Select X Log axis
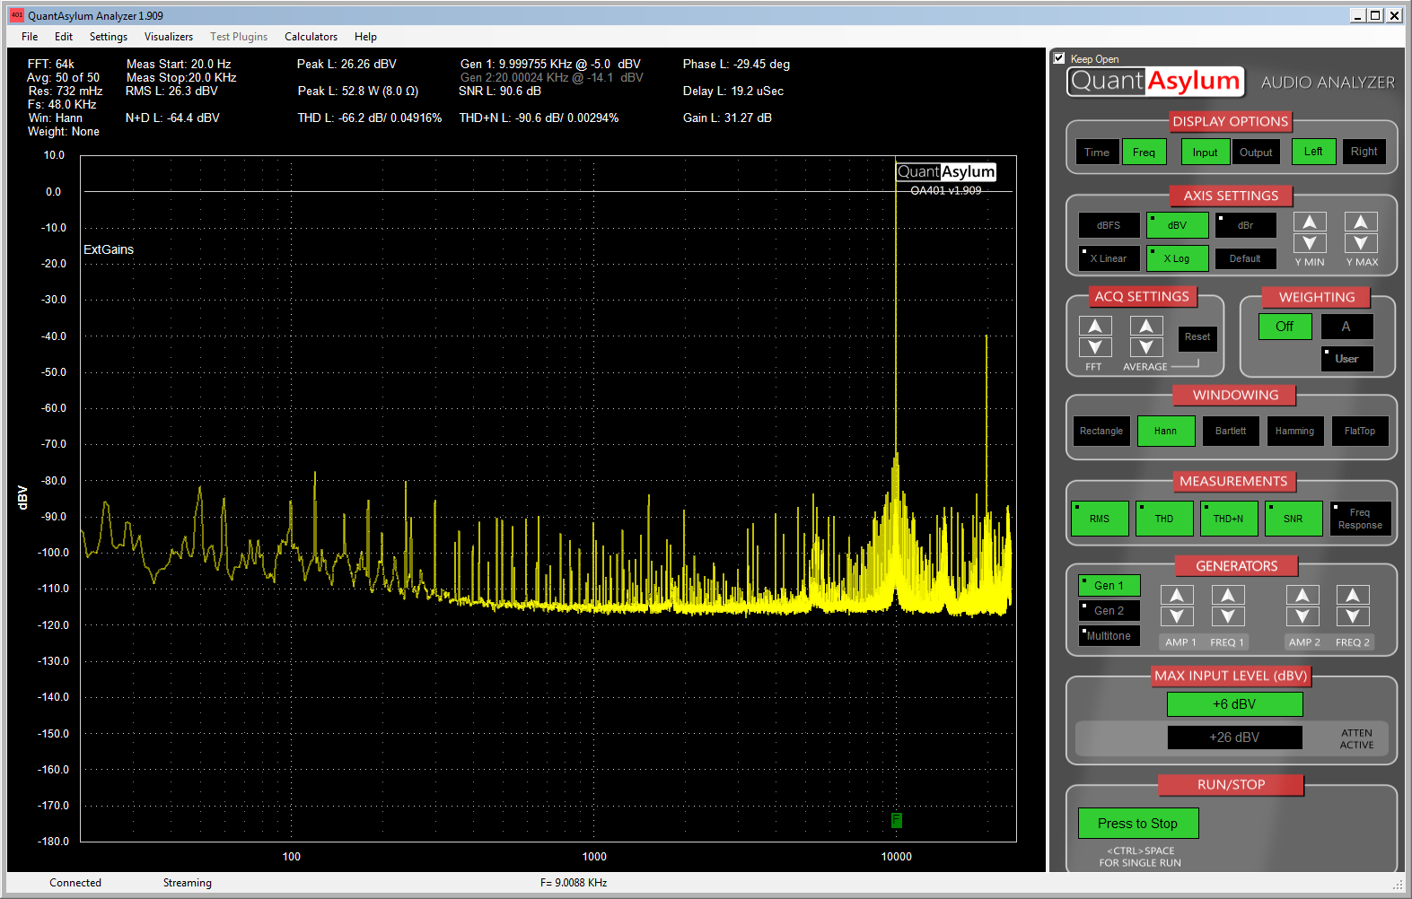Viewport: 1412px width, 899px height. tap(1178, 258)
